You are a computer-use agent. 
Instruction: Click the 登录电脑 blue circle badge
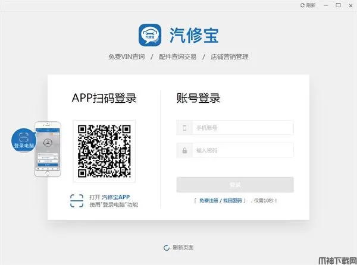[24, 140]
